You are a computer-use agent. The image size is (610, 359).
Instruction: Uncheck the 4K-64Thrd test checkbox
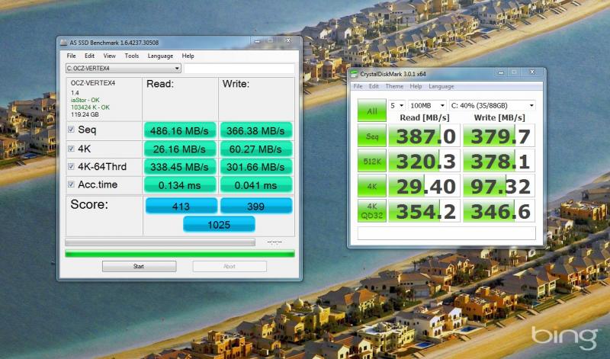tap(71, 166)
